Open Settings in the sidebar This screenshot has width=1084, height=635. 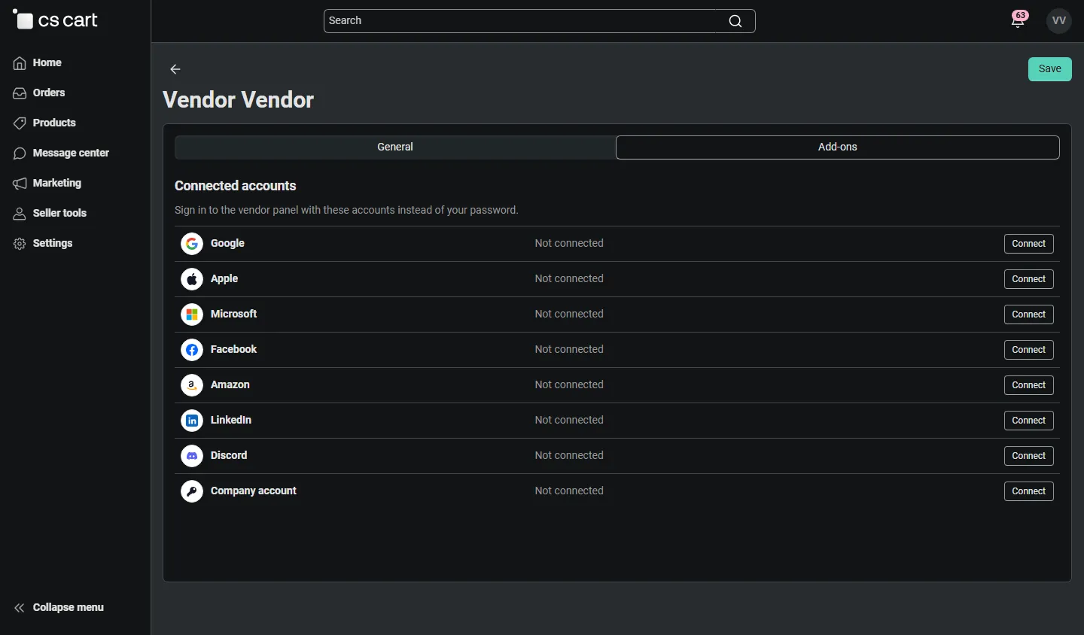coord(43,244)
